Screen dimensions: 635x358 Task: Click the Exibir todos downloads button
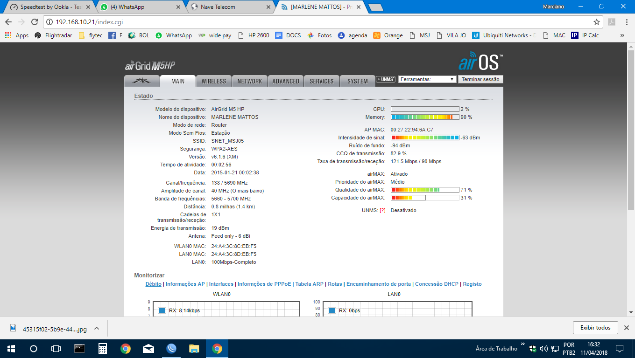tap(595, 328)
